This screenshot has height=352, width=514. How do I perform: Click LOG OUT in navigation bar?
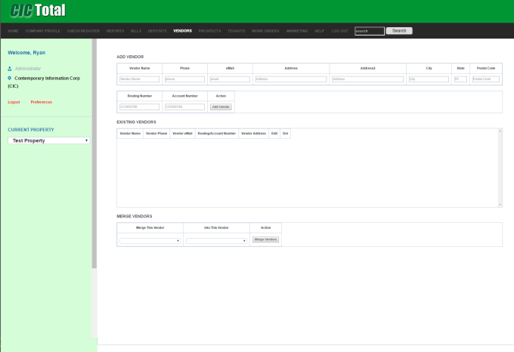[339, 31]
